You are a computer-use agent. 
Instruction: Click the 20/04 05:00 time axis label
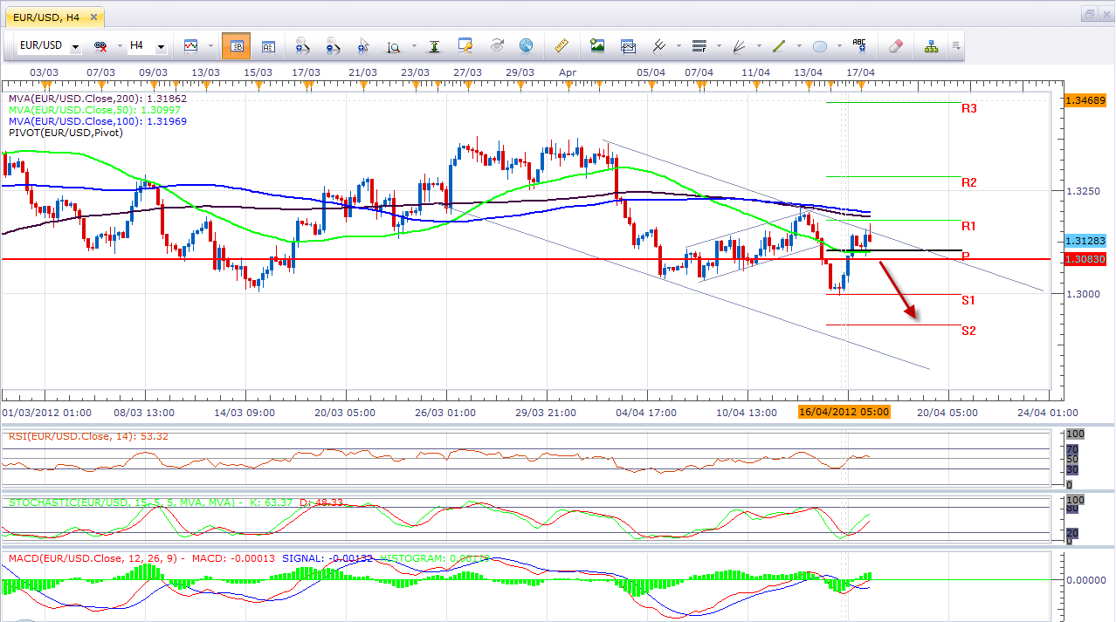click(946, 413)
